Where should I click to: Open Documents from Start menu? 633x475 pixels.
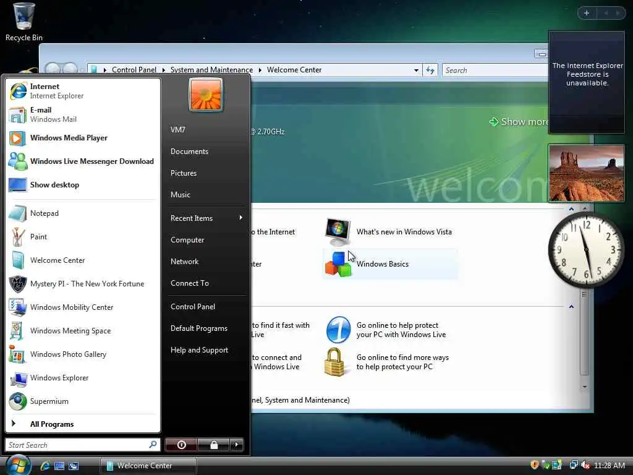[205, 152]
